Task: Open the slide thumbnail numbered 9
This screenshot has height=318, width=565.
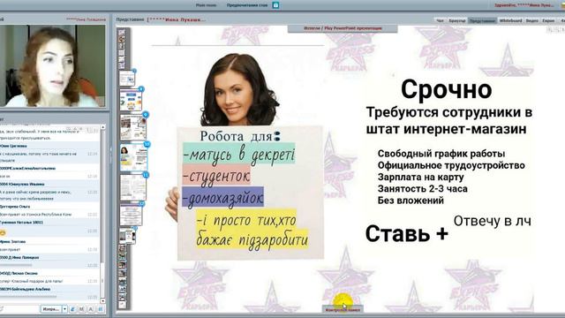Action: (x=133, y=127)
